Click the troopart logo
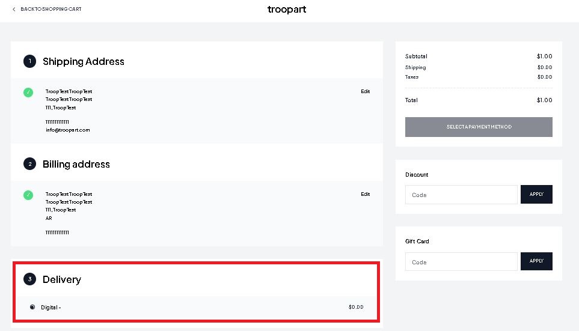Viewport: 579px width, 331px height. pos(287,9)
